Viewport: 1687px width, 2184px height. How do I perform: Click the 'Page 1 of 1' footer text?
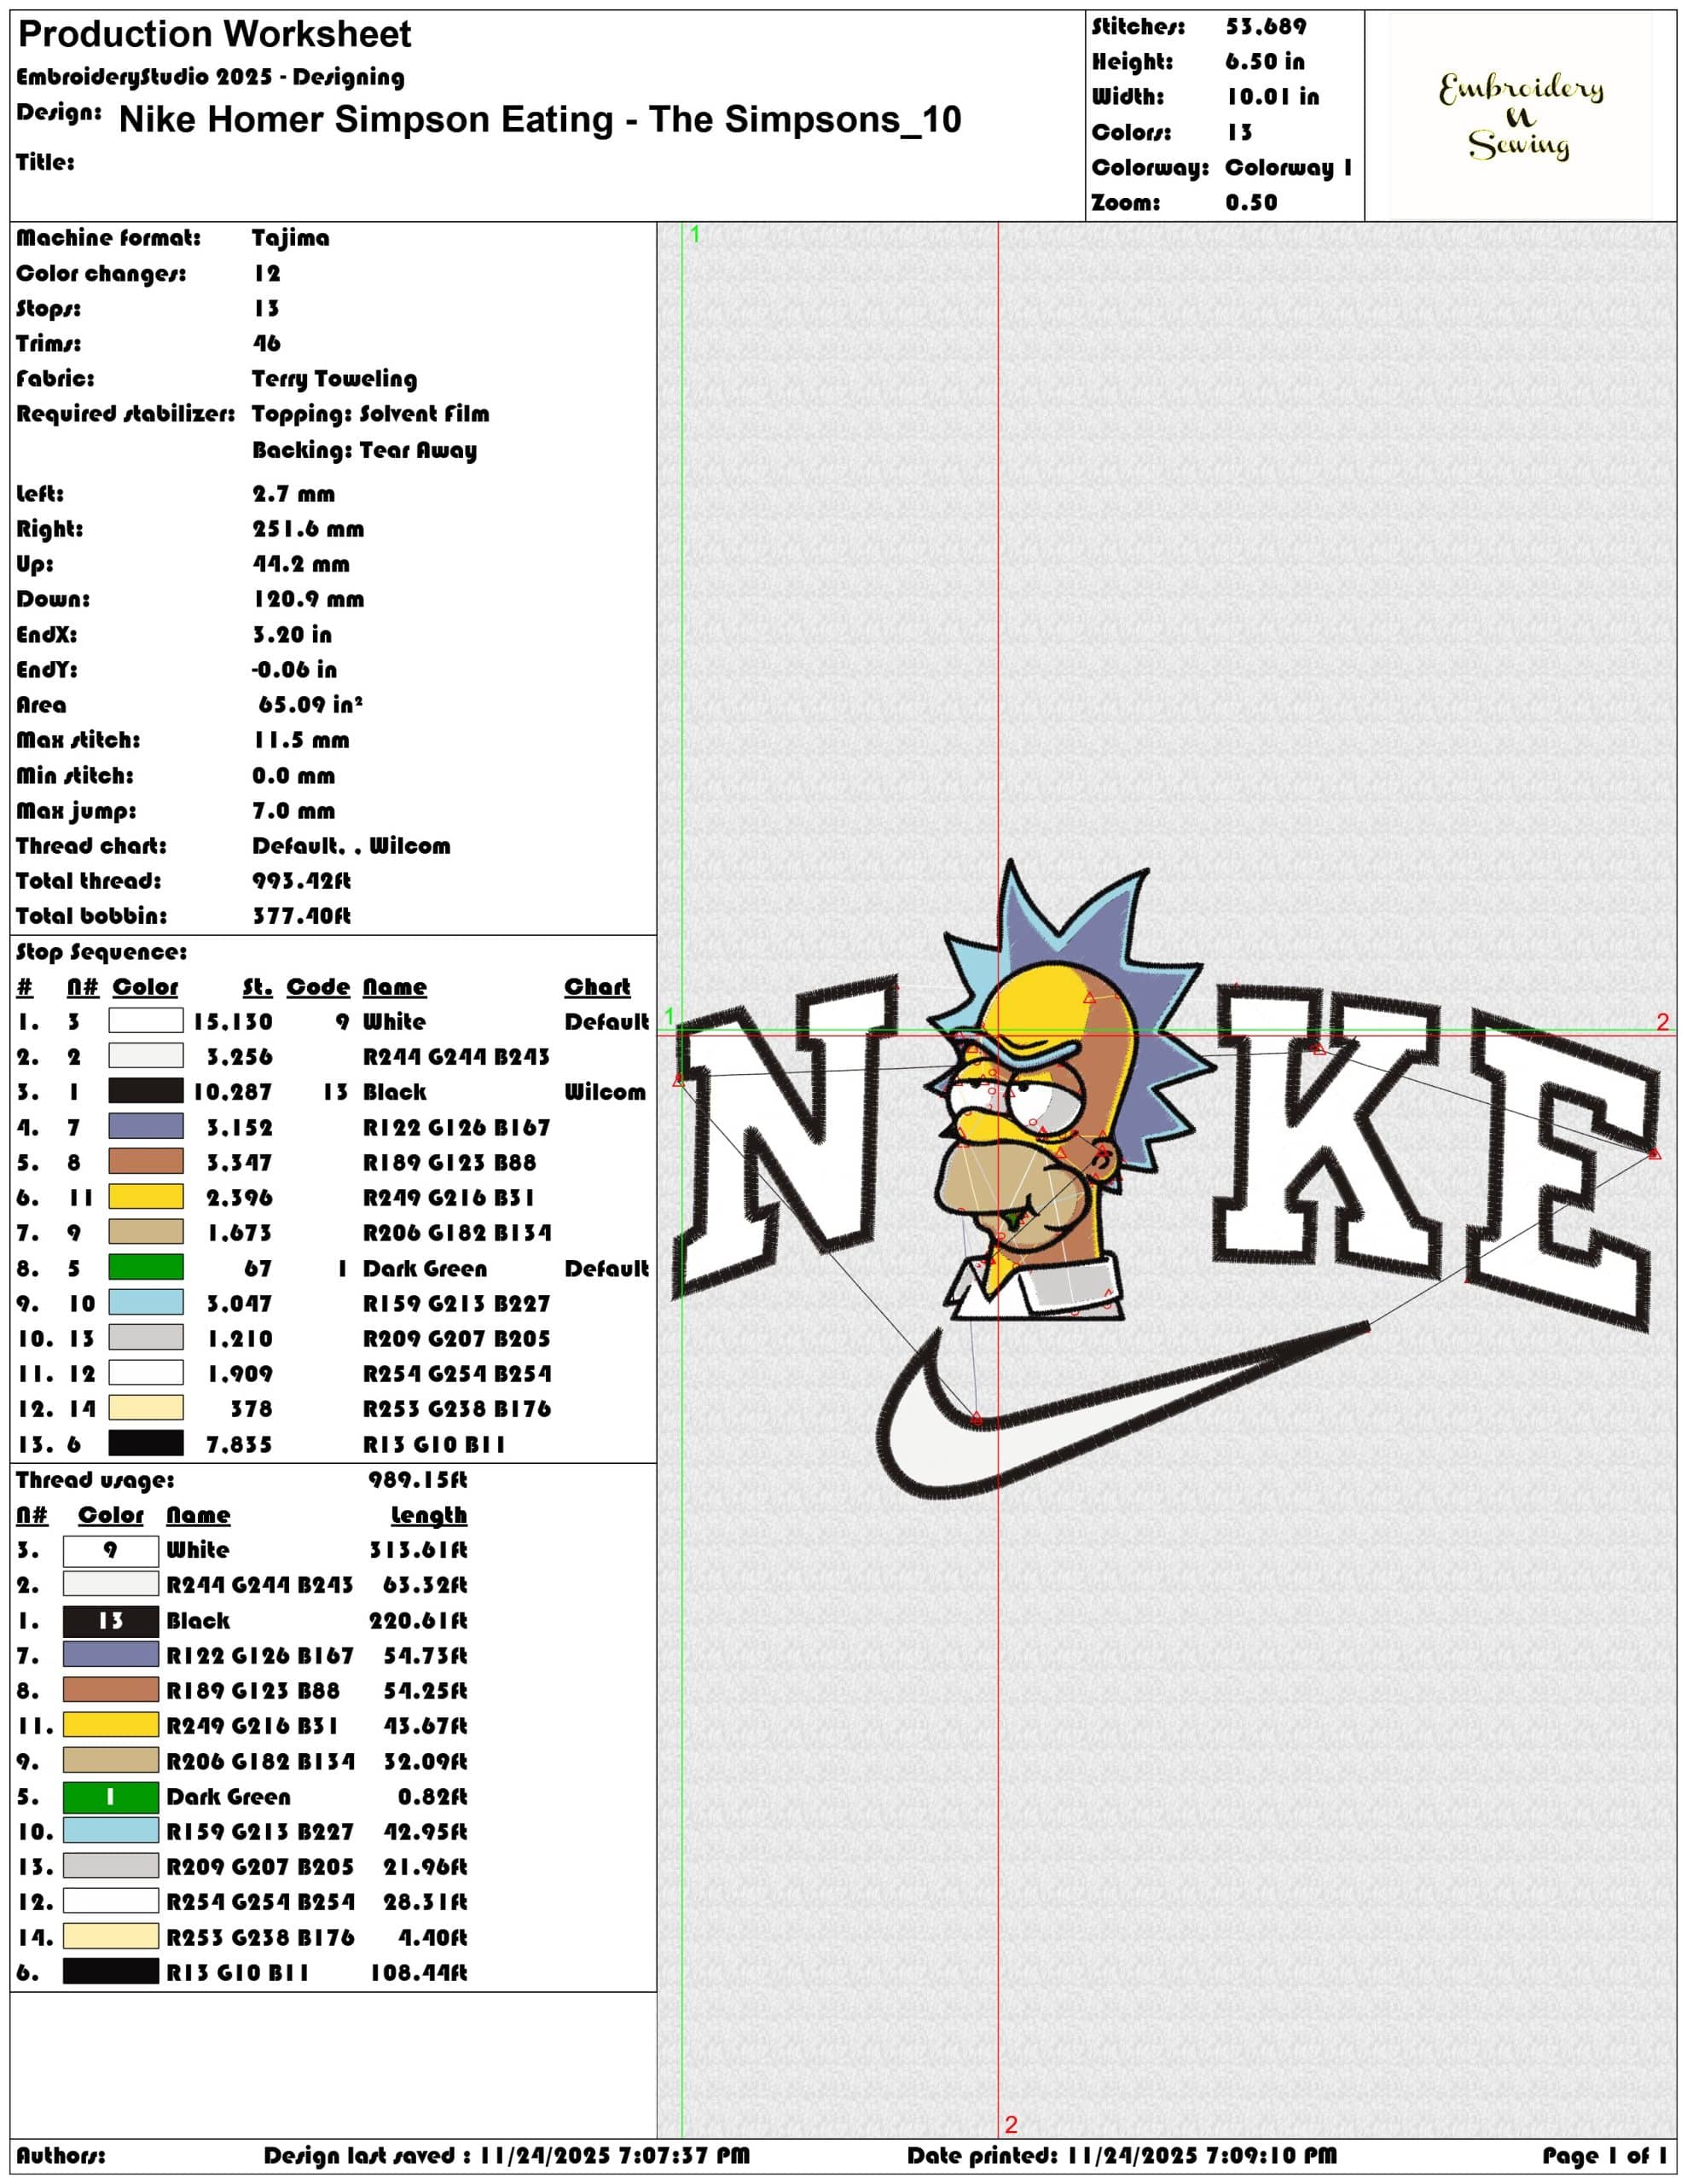[1605, 2155]
